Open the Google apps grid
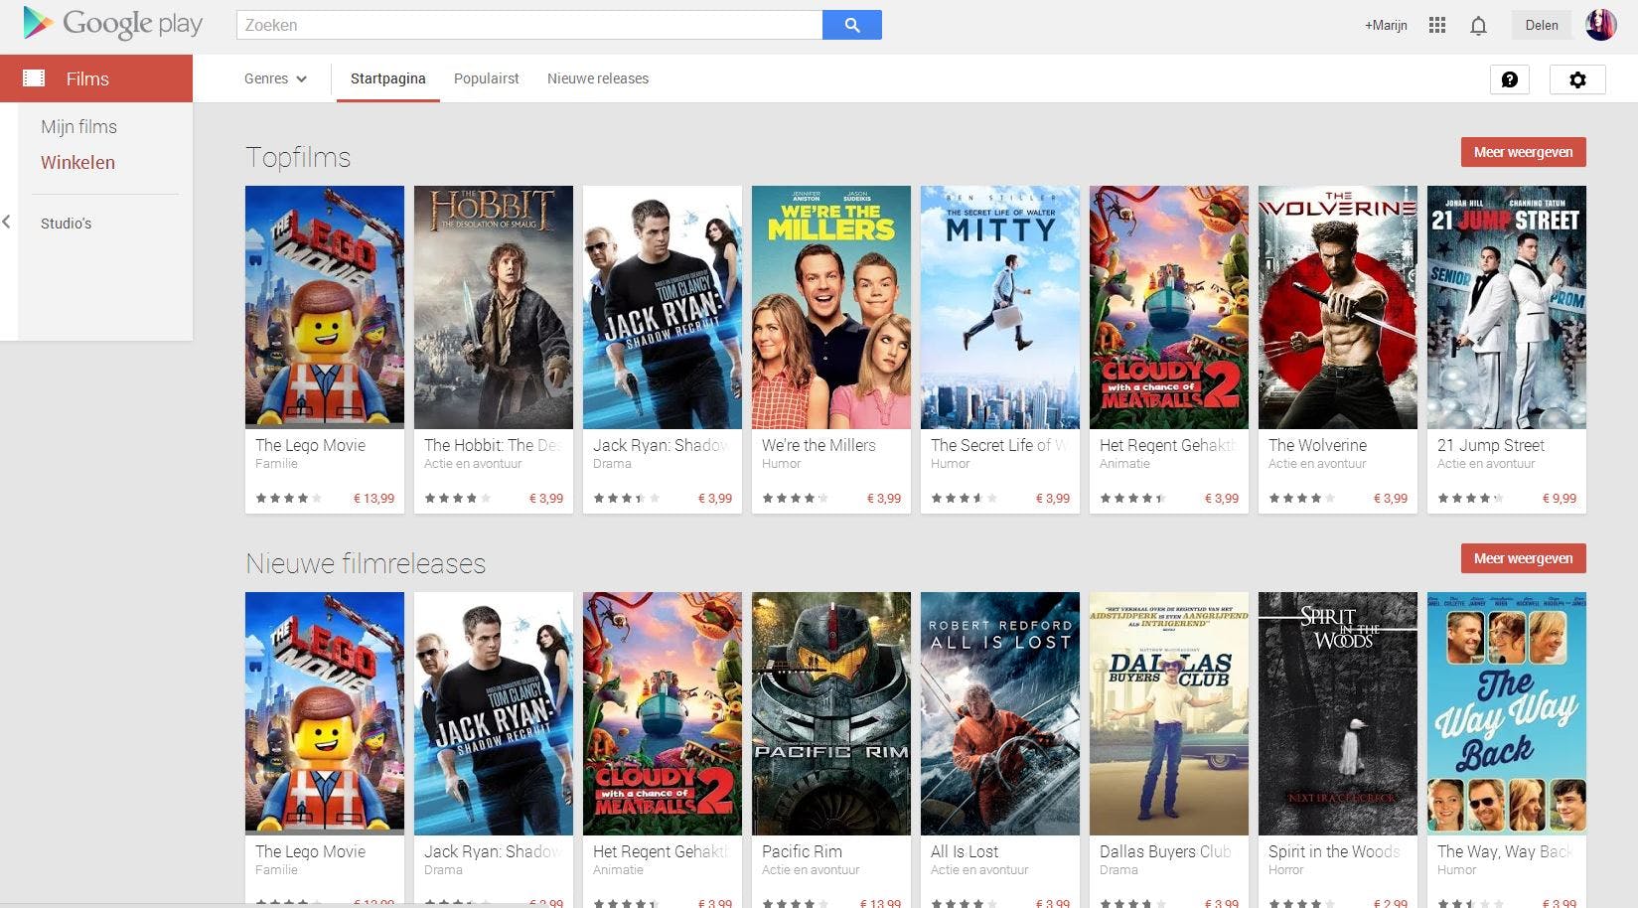 [x=1436, y=25]
